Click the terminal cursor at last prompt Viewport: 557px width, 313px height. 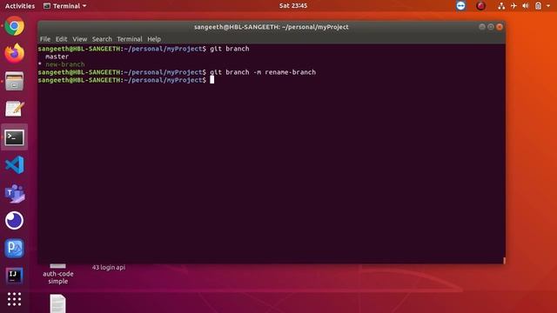click(211, 80)
